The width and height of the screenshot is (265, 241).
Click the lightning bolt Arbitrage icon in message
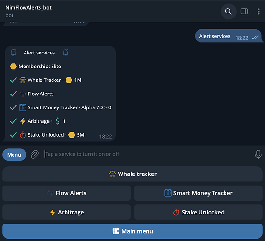23,121
